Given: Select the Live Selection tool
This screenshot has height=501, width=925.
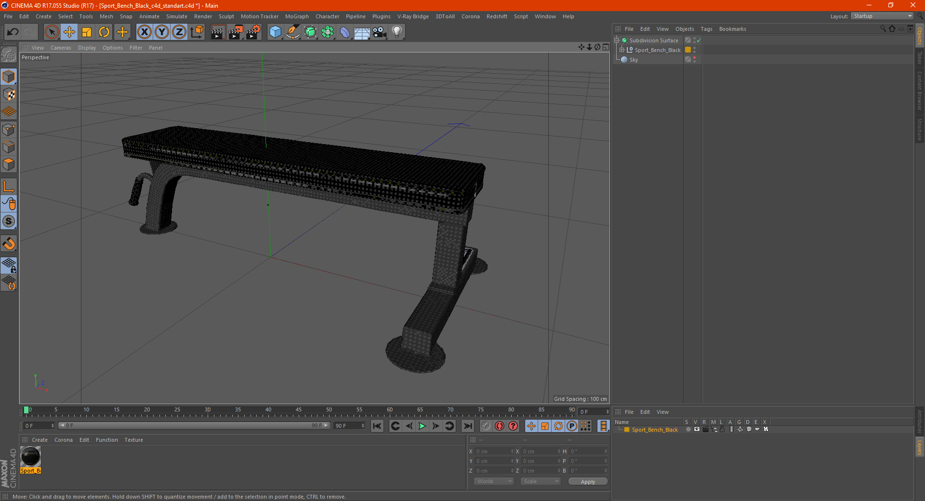Looking at the screenshot, I should pyautogui.click(x=52, y=32).
